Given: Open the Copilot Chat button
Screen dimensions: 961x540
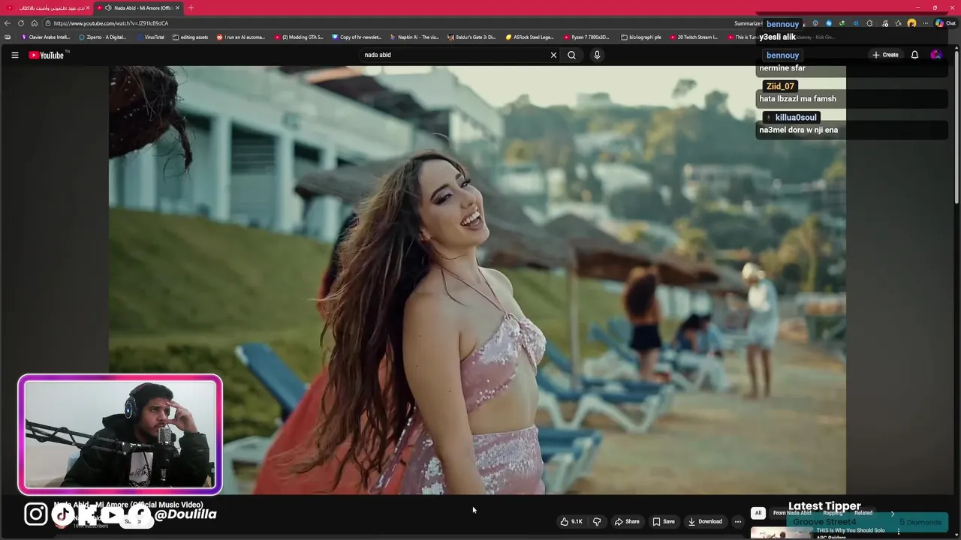Looking at the screenshot, I should (x=945, y=23).
